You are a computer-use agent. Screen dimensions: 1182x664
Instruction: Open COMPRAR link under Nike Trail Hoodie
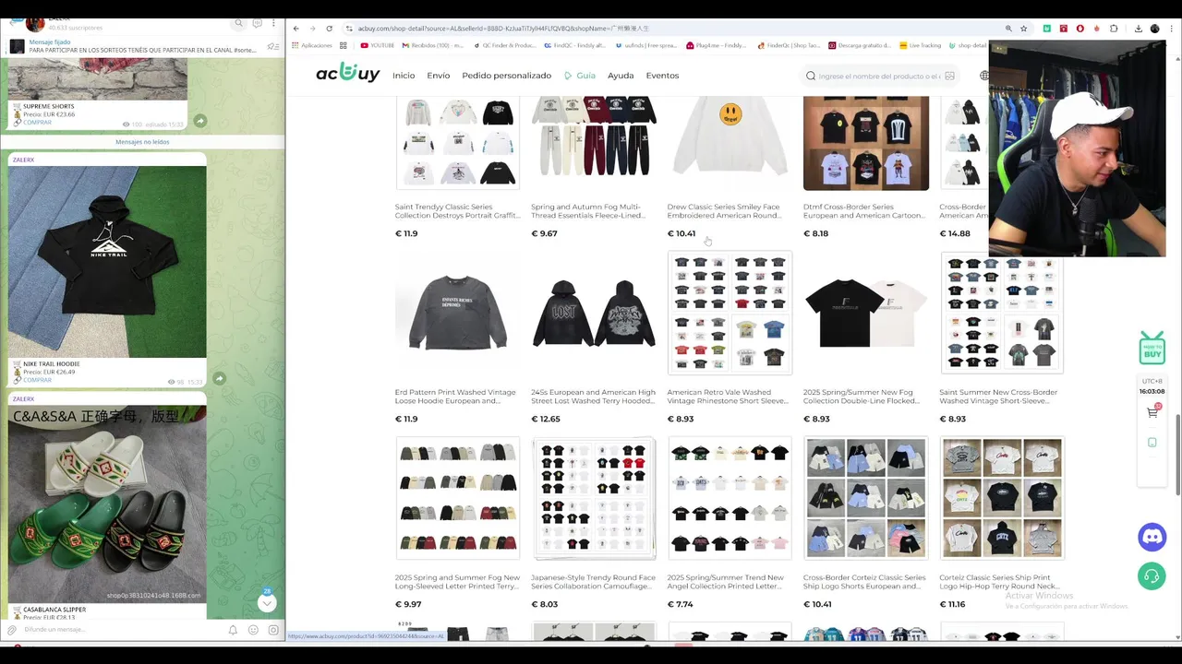[x=37, y=380]
